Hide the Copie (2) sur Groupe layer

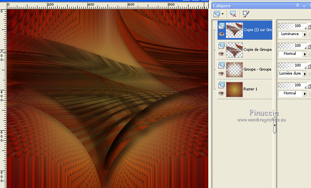point(221,34)
